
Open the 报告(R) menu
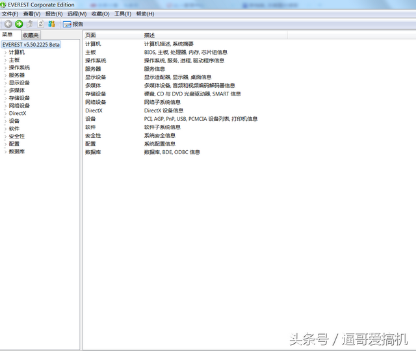(x=54, y=14)
